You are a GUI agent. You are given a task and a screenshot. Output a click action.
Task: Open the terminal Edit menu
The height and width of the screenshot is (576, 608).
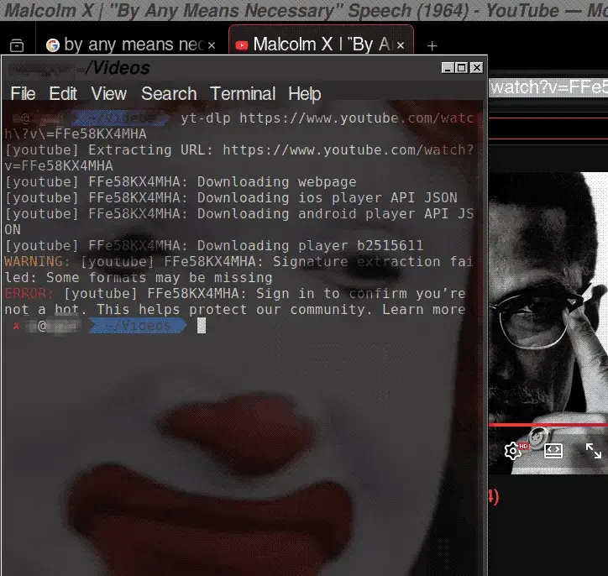[x=63, y=94]
